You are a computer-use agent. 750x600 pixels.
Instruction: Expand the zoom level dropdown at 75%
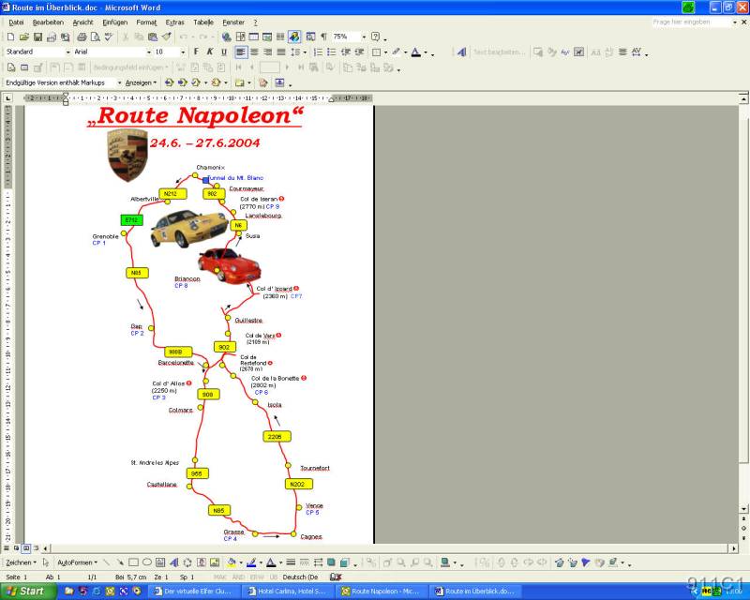[x=362, y=37]
